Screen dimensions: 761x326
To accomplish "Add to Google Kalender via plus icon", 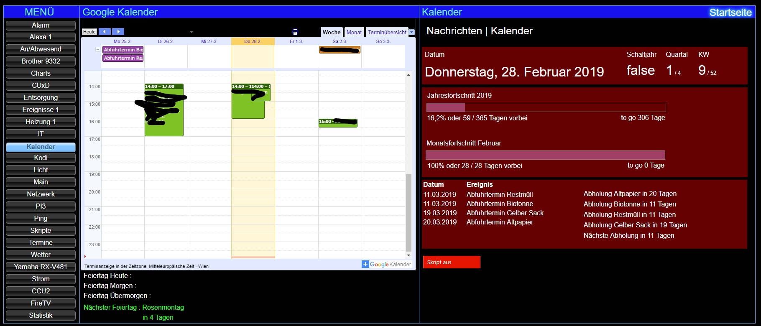I will click(x=365, y=264).
